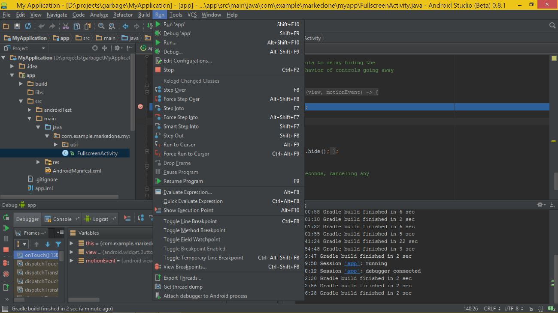Switch to the Console tab
Viewport: 558px width, 313px height.
coord(62,219)
